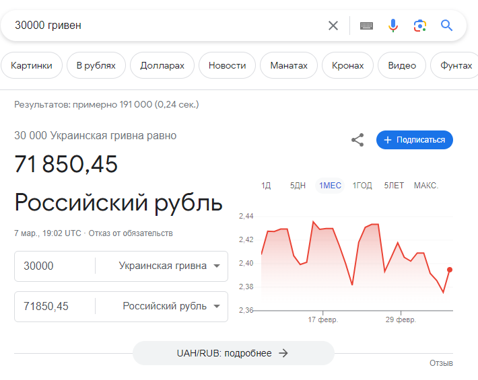
Task: Filter results by Картинки chip
Action: (x=32, y=65)
